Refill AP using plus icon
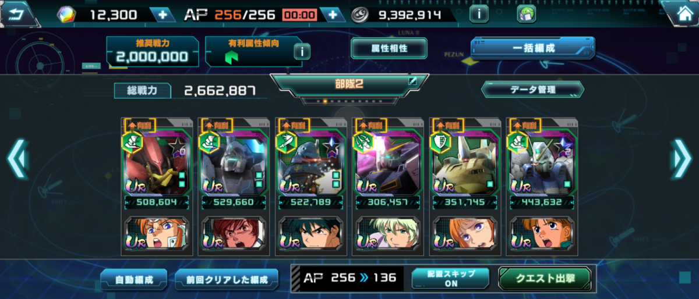 coord(332,15)
